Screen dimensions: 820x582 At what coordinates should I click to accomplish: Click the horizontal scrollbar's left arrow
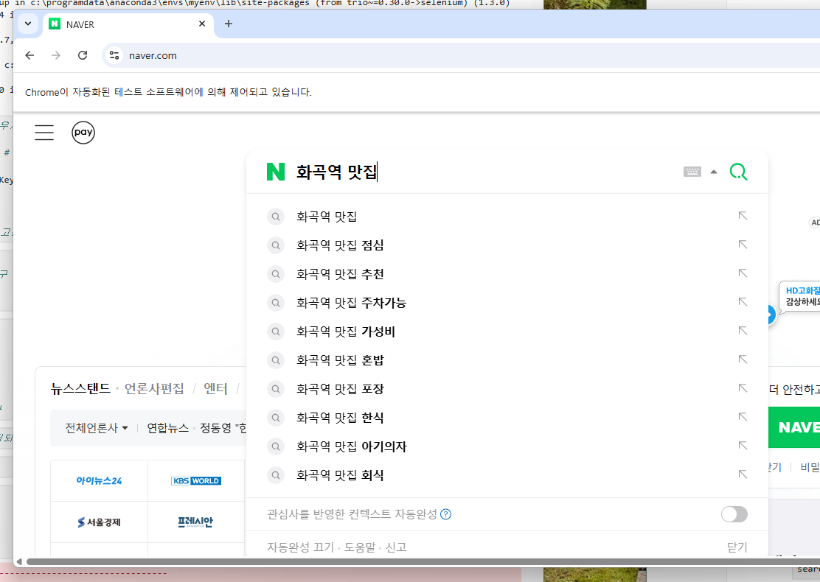[19, 561]
